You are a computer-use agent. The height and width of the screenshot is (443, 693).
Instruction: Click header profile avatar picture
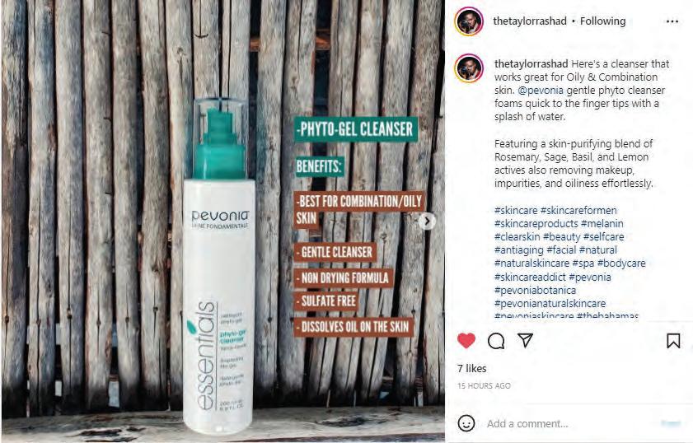coord(469,21)
